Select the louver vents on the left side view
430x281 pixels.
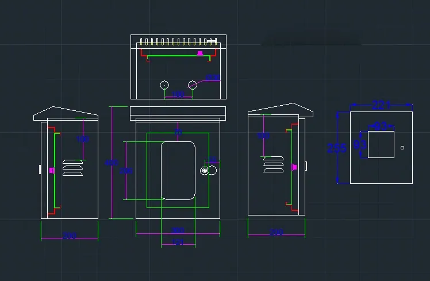[x=72, y=167]
